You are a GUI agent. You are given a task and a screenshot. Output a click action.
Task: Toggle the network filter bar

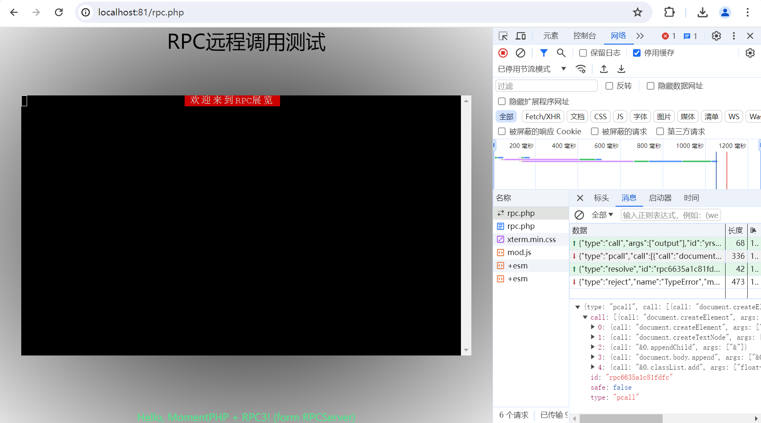tap(544, 53)
